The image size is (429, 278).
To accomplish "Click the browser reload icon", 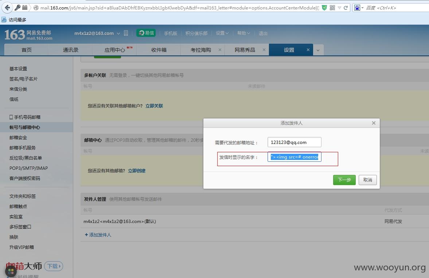I will pyautogui.click(x=346, y=8).
